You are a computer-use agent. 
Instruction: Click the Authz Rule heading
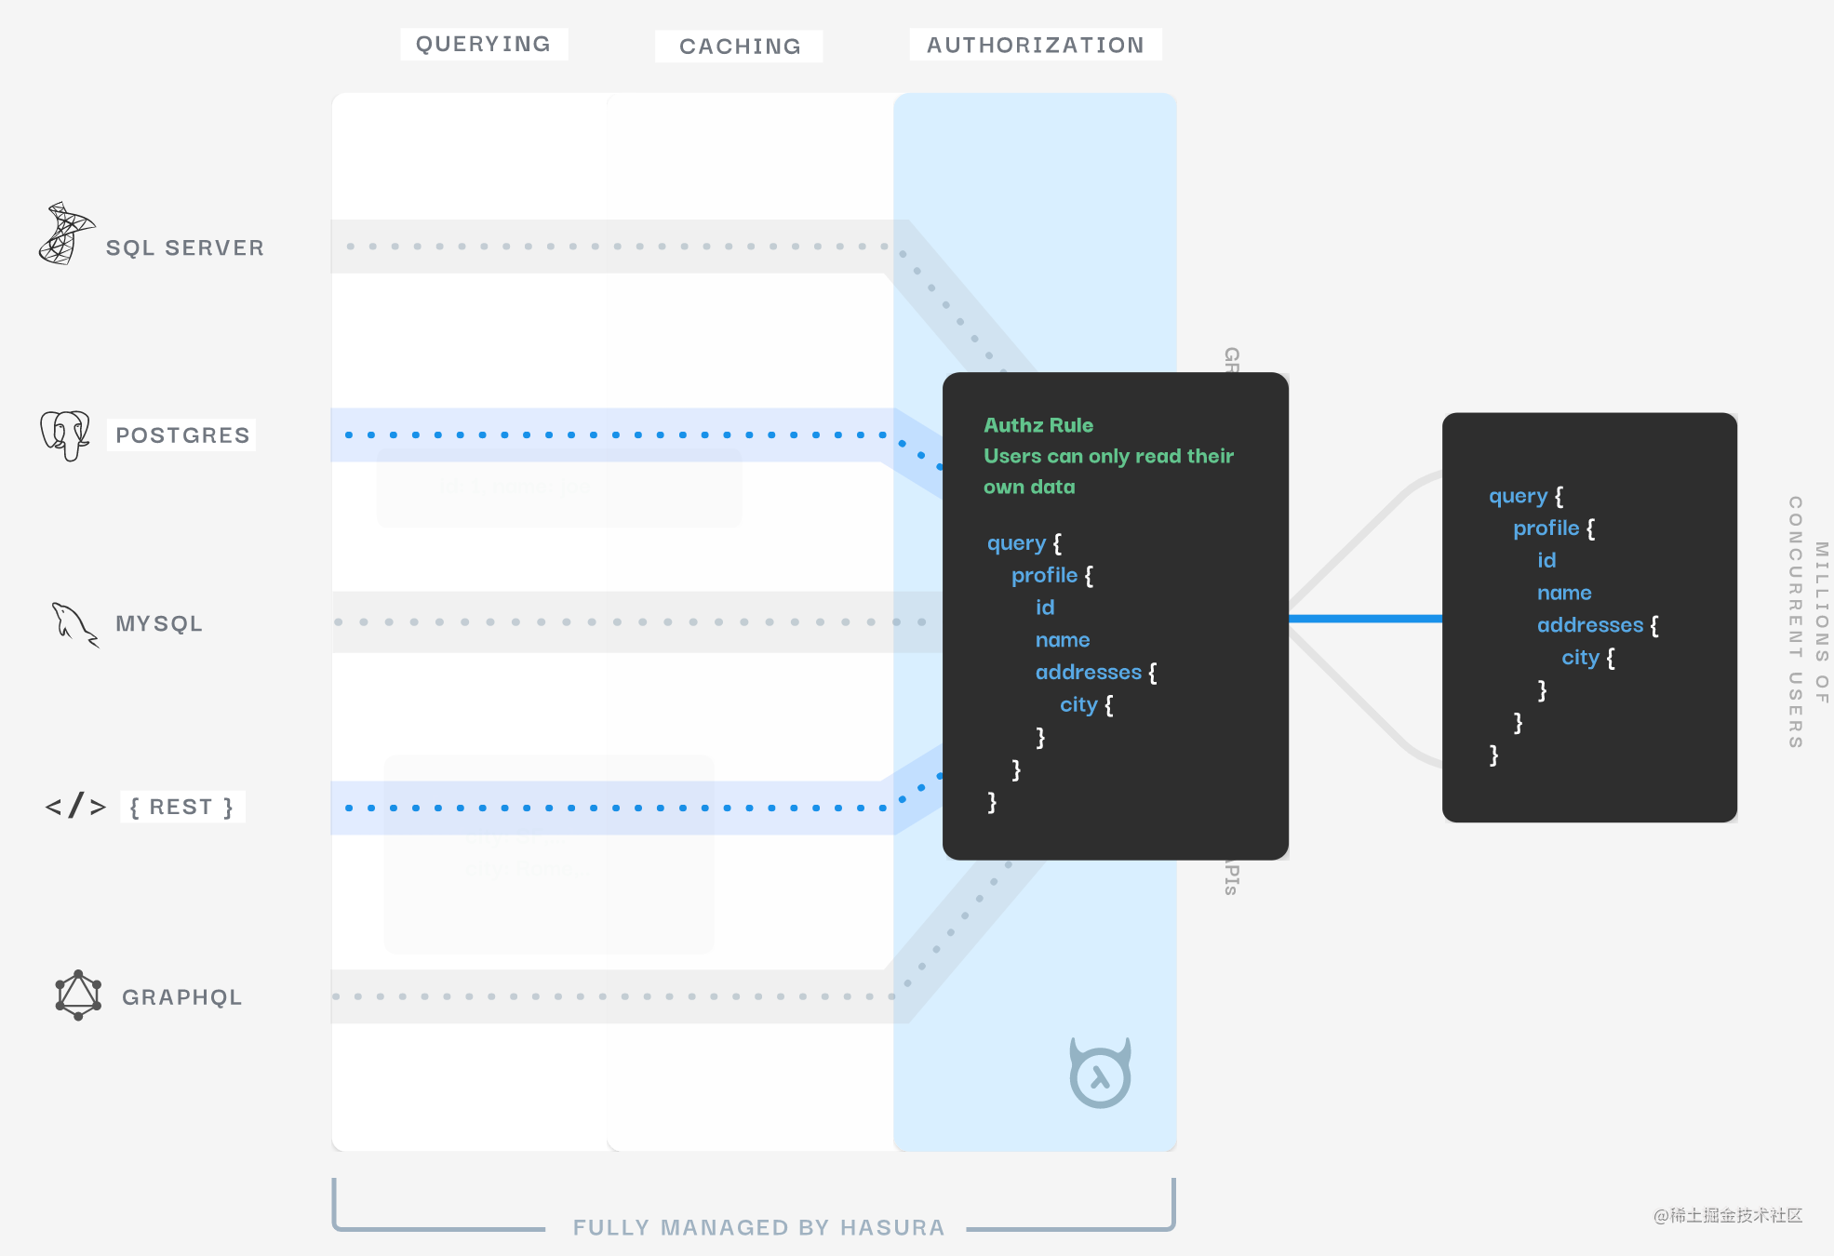pos(1038,425)
